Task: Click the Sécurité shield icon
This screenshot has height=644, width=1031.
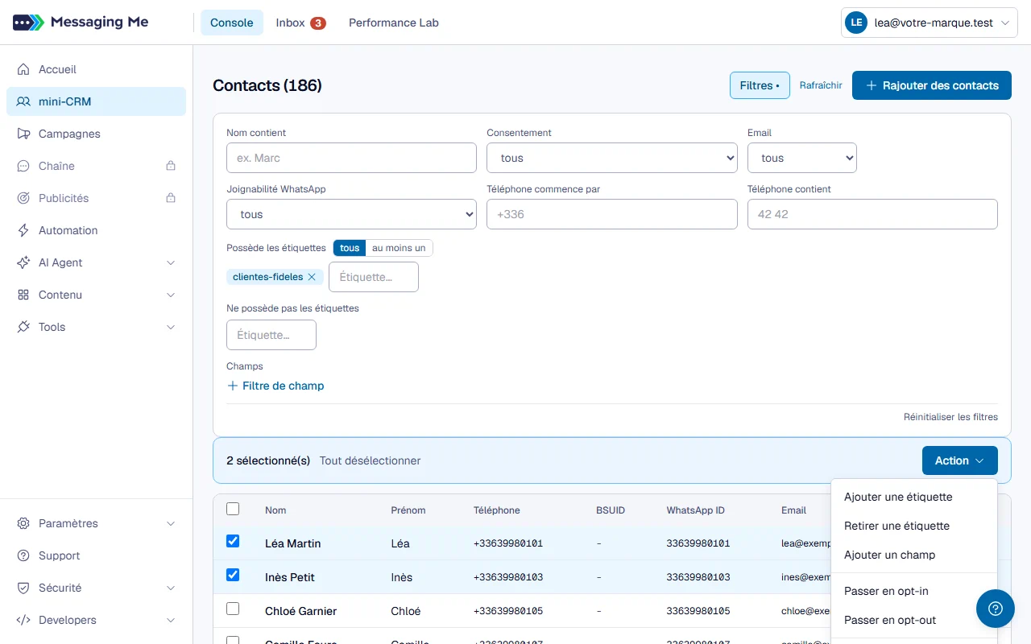Action: pyautogui.click(x=23, y=588)
